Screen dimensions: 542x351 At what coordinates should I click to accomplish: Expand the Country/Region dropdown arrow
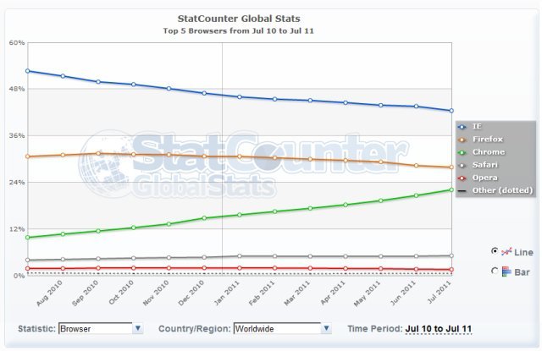coord(325,328)
